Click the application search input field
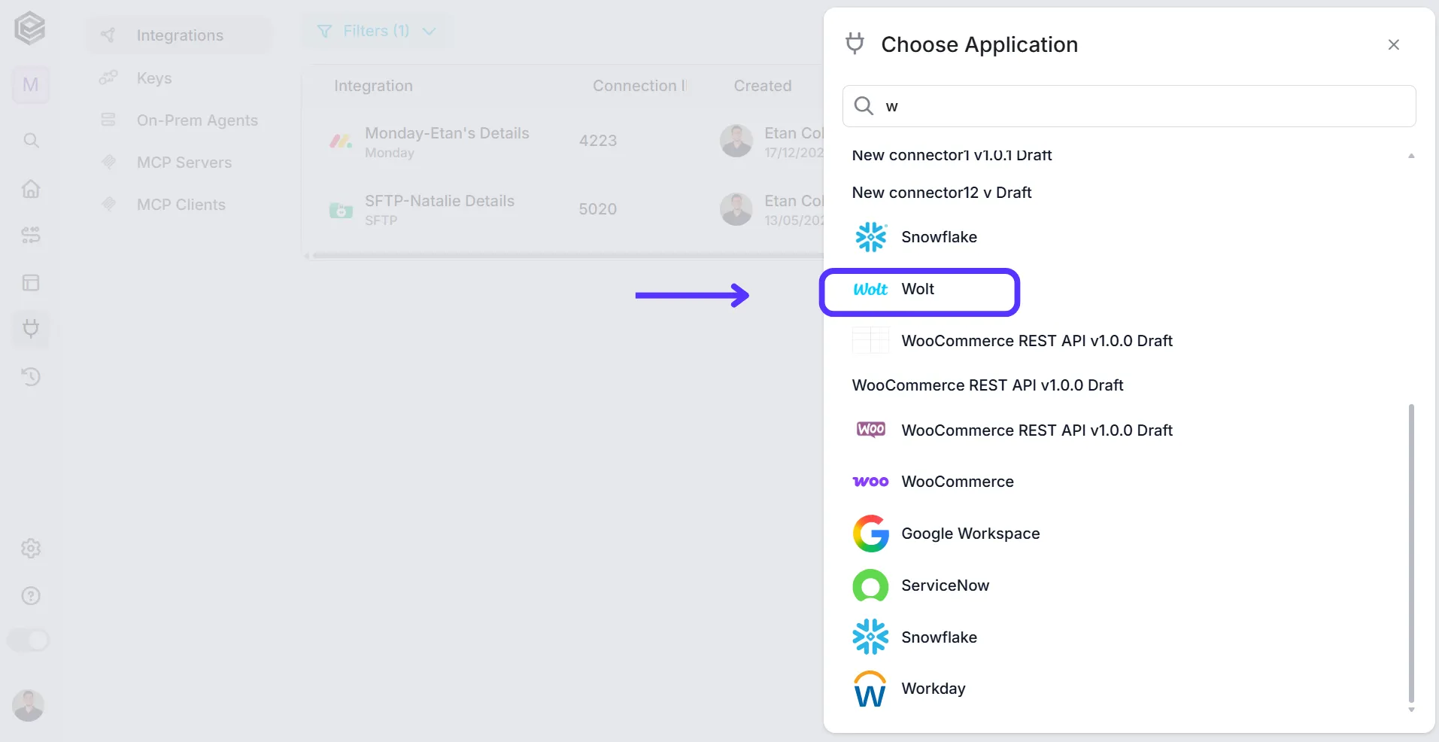Image resolution: width=1439 pixels, height=742 pixels. (1129, 106)
